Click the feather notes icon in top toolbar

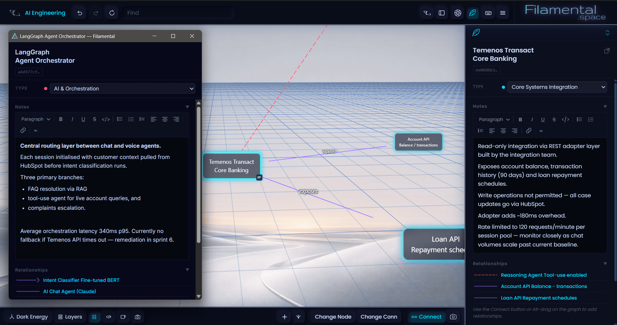(x=472, y=13)
